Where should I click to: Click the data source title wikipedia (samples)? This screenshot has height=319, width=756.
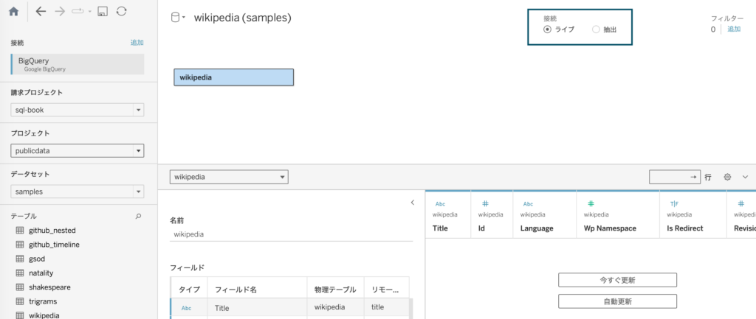point(242,18)
